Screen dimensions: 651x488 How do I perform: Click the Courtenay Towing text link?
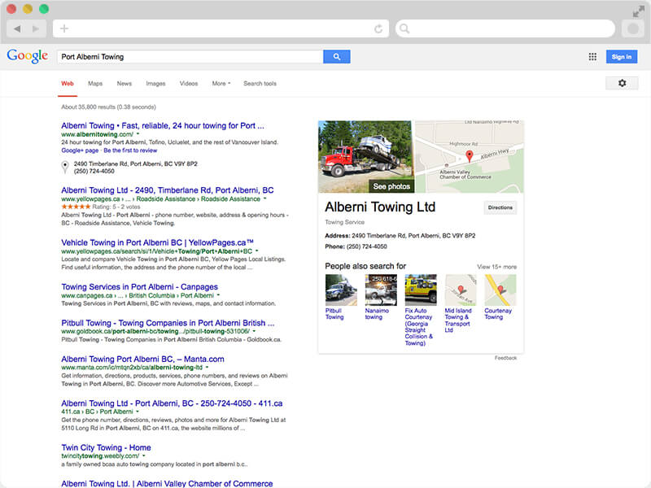(498, 314)
